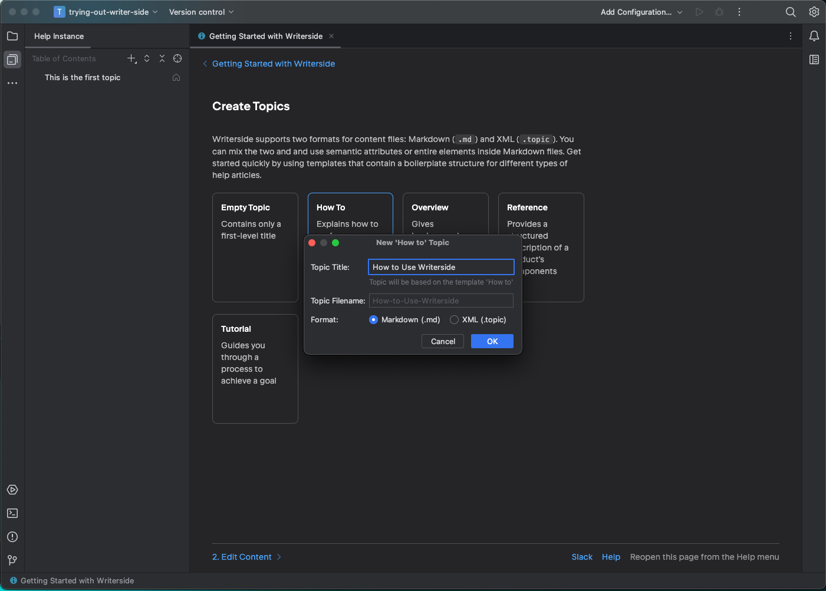Click the home icon beside first topic
The width and height of the screenshot is (826, 591).
tap(176, 77)
